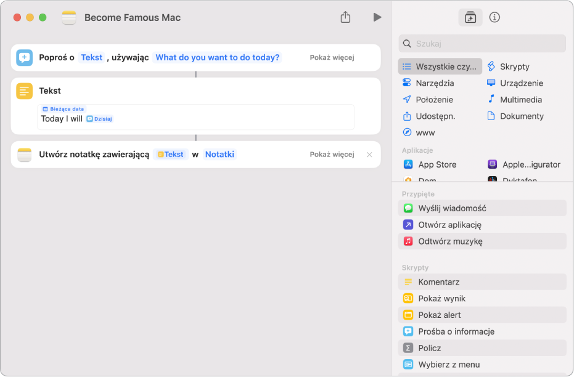
Task: Expand Pokaż więcej on the Poproś action
Action: click(332, 58)
